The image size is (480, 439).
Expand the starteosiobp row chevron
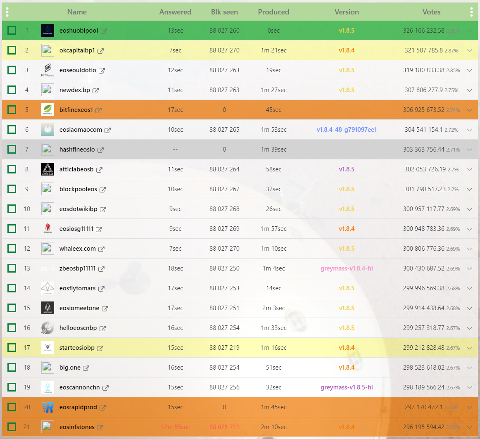click(x=469, y=348)
